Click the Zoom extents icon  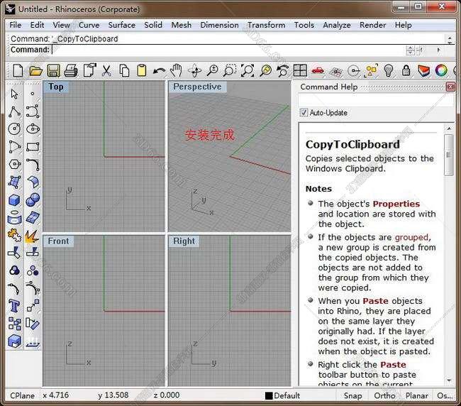click(x=248, y=70)
